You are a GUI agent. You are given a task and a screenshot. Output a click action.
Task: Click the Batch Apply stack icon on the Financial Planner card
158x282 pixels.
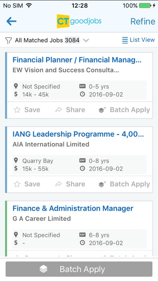[102, 110]
